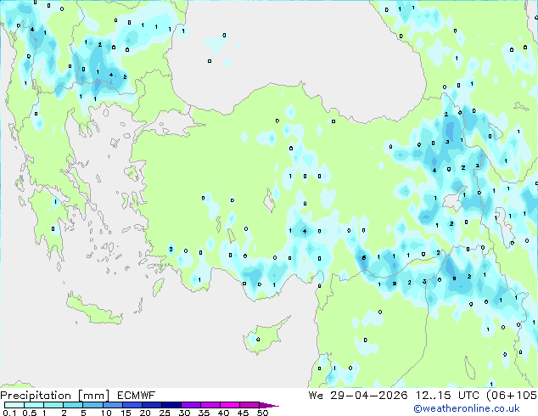
Task: Click the time '12..15 UTC'
Action: pos(447,396)
